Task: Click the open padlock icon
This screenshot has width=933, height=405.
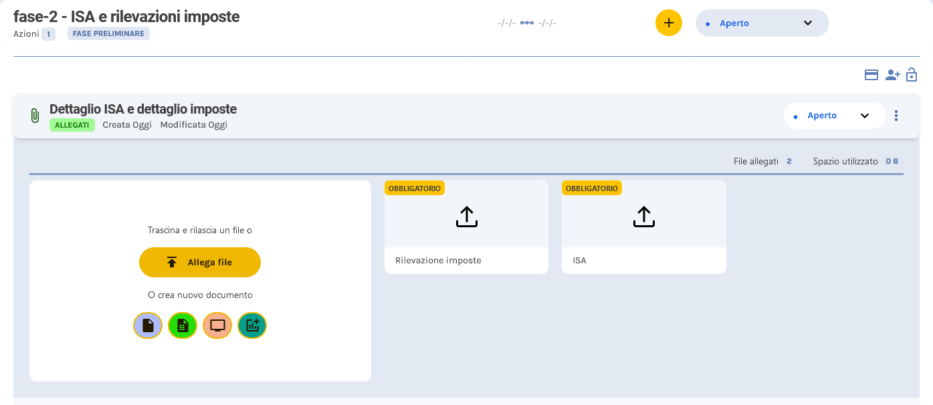Action: click(912, 75)
